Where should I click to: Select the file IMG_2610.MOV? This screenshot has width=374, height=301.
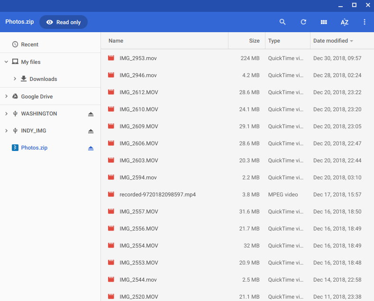tap(237, 109)
